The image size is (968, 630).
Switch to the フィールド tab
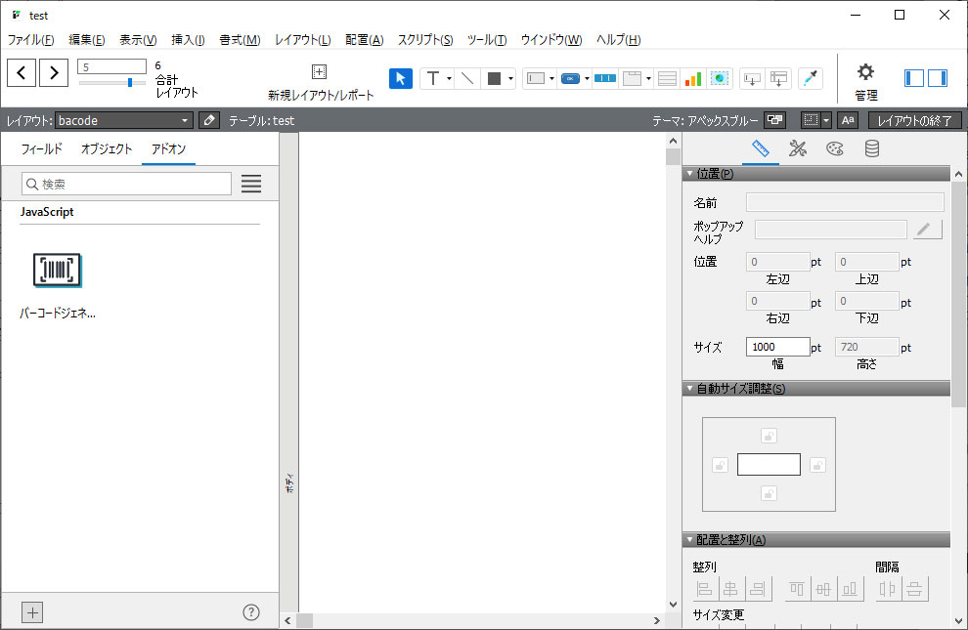pyautogui.click(x=42, y=148)
